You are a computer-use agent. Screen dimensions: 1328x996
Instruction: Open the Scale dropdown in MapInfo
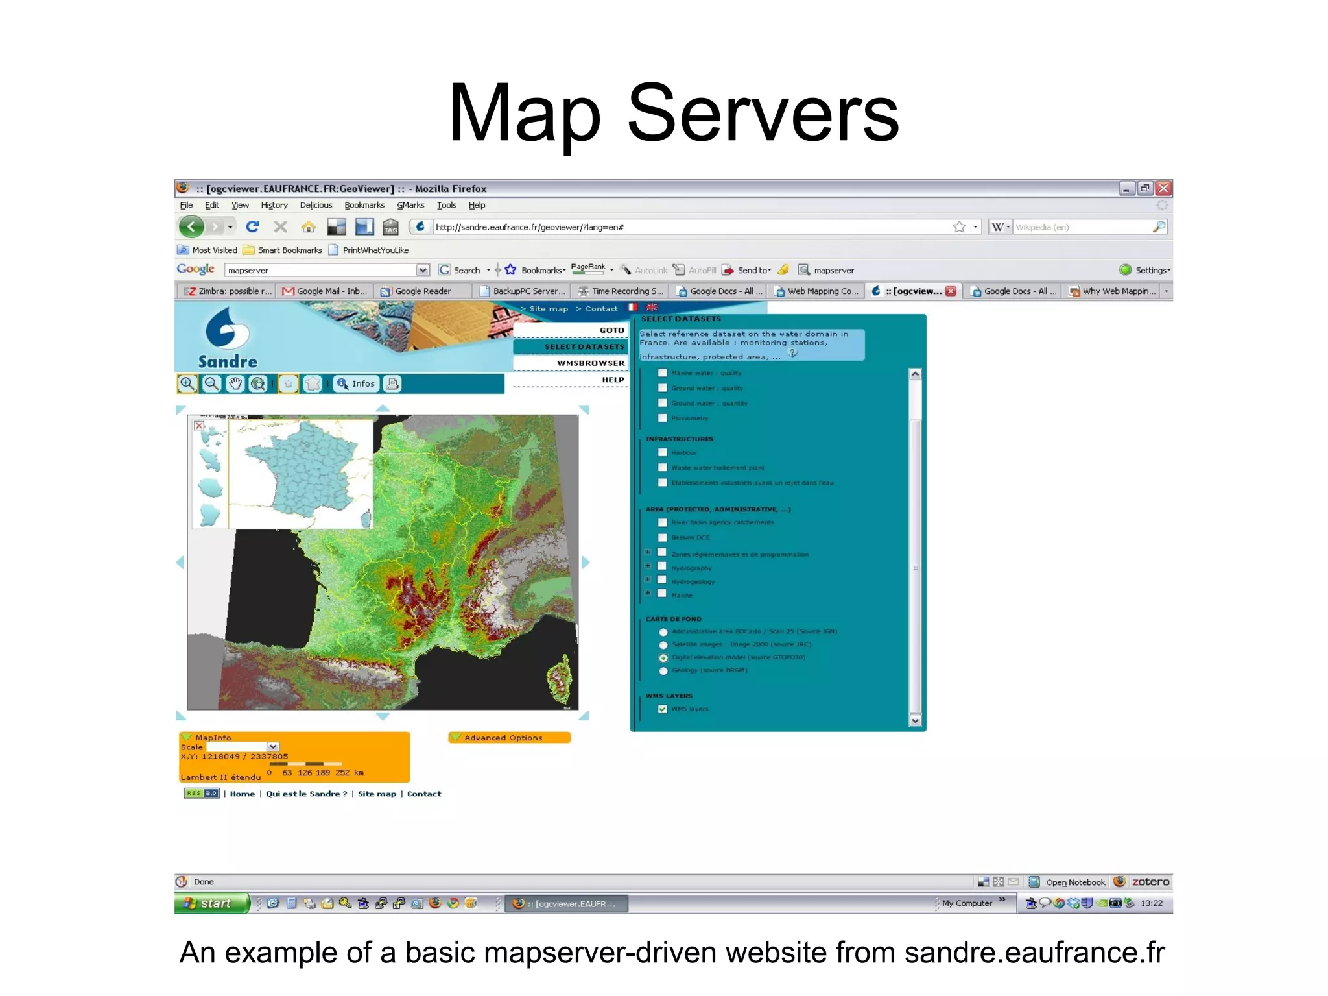click(x=273, y=747)
